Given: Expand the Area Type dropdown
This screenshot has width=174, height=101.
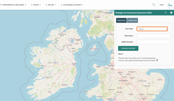Looking at the screenshot, I should coord(152,29).
